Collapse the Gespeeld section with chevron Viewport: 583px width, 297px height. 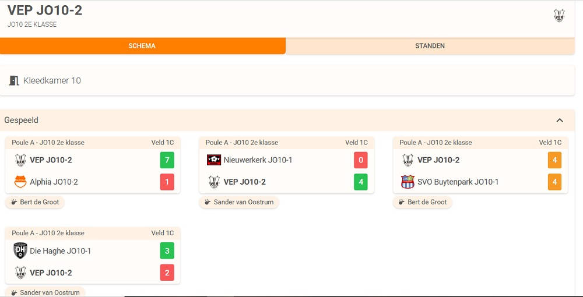coord(560,121)
